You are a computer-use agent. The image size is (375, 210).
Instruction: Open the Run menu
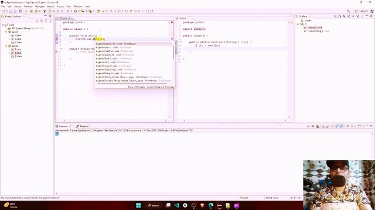[x=69, y=6]
